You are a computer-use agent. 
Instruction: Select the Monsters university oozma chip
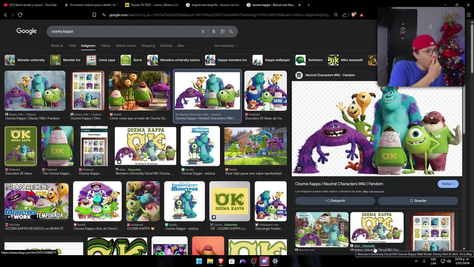click(x=174, y=60)
